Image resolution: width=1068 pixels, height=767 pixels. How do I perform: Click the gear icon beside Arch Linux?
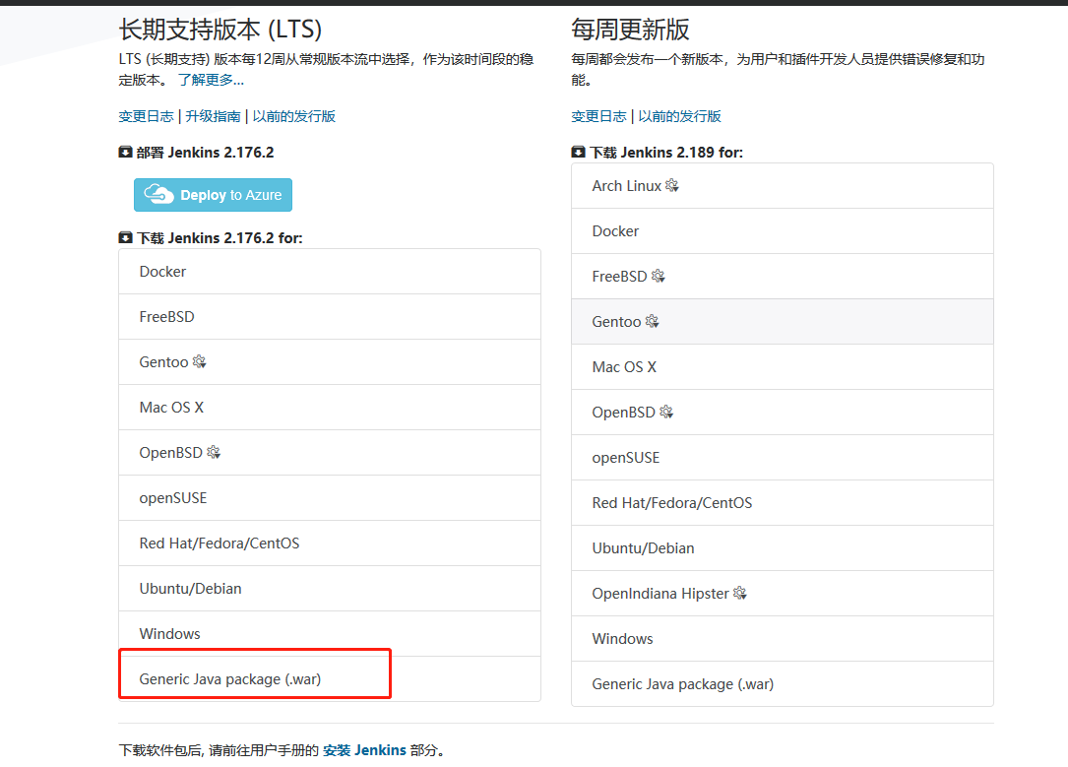[671, 185]
